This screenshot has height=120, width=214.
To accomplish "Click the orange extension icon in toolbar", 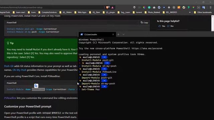I will click(x=179, y=7).
